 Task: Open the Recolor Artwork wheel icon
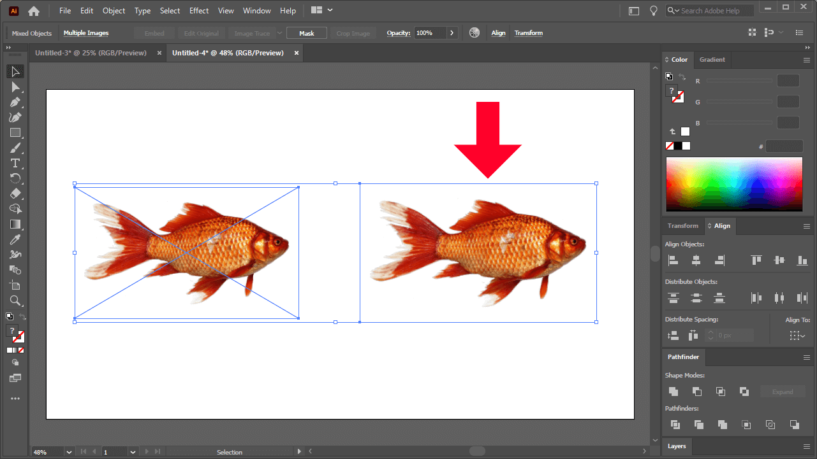tap(474, 32)
